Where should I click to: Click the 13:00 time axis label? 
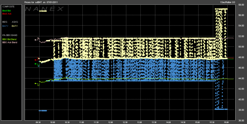pyautogui.click(x=140, y=122)
